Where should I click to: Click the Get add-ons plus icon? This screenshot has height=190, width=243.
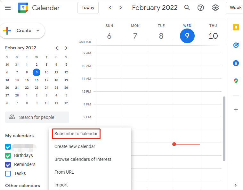pyautogui.click(x=236, y=110)
